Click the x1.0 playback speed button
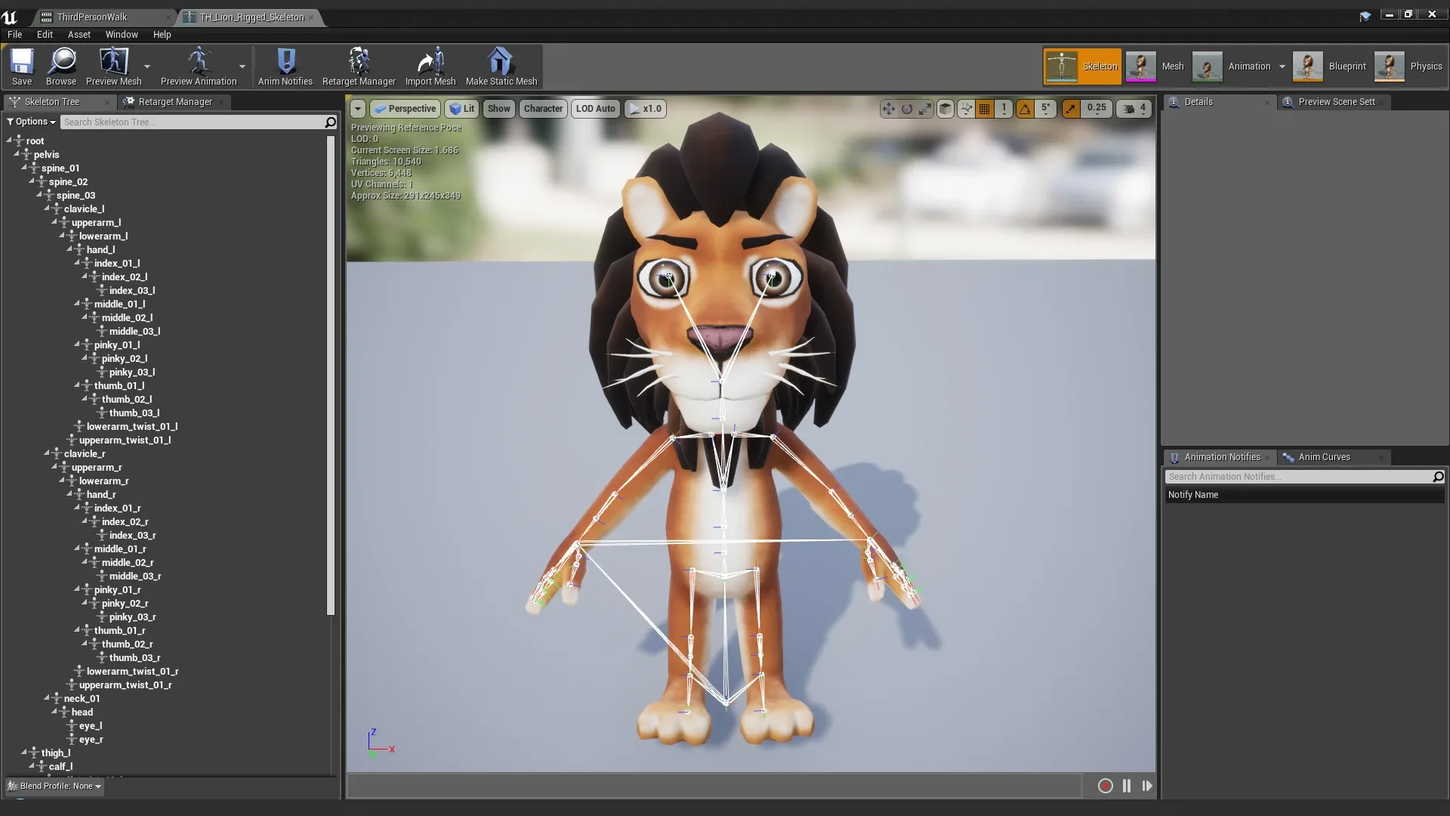This screenshot has height=816, width=1450. coord(645,109)
